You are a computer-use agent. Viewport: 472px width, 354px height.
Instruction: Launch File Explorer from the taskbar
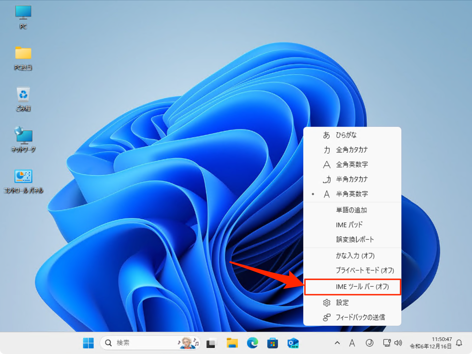232,343
